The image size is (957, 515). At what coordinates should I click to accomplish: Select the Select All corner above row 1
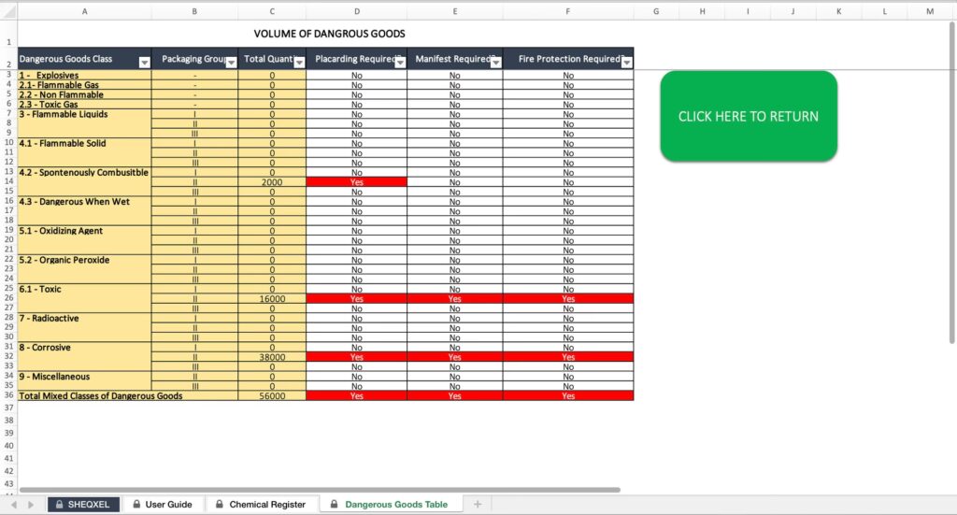coord(8,11)
